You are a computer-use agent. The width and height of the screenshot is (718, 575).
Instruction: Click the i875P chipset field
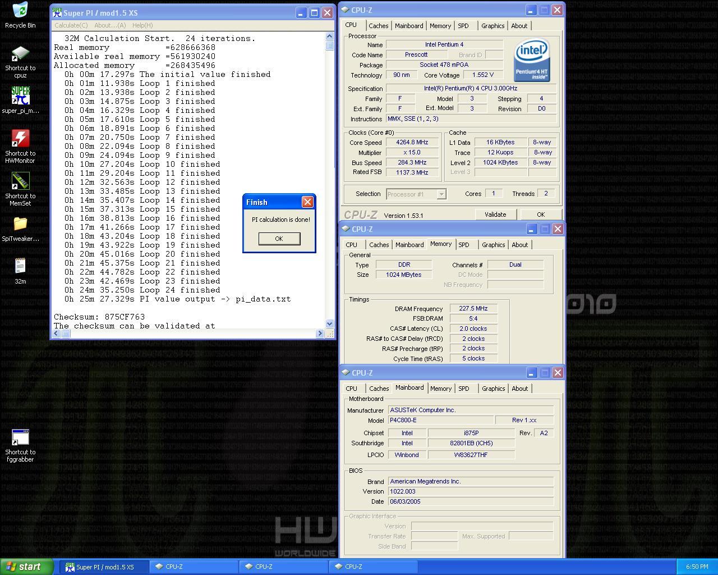point(471,433)
